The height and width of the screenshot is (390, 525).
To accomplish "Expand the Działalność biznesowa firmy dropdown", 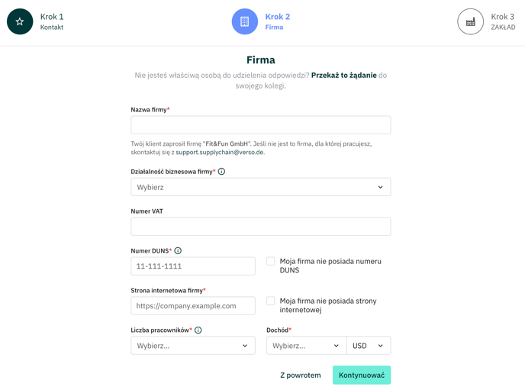I will click(260, 187).
